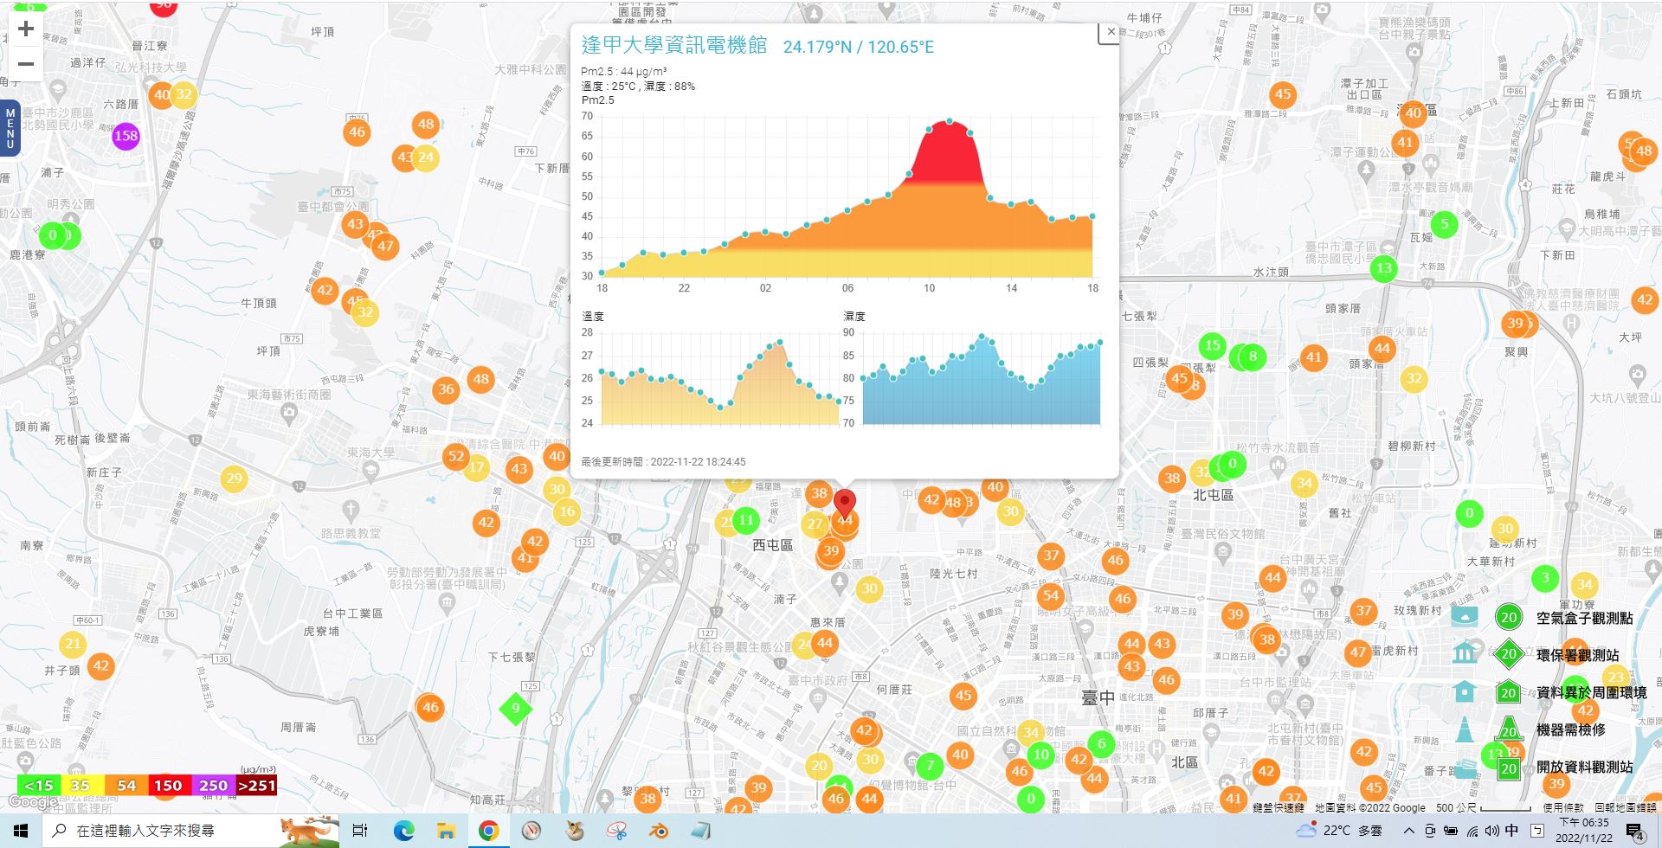Screen dimensions: 1662x848
Task: Open the blue MENU side tab
Action: click(x=10, y=127)
